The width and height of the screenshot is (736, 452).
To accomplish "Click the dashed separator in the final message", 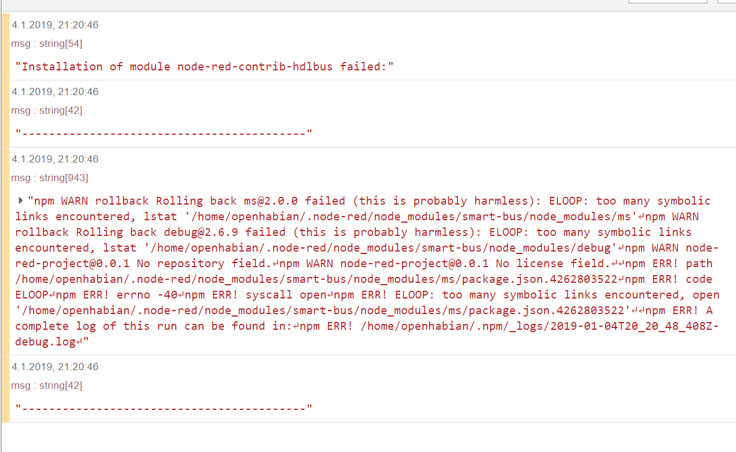I will pyautogui.click(x=162, y=407).
